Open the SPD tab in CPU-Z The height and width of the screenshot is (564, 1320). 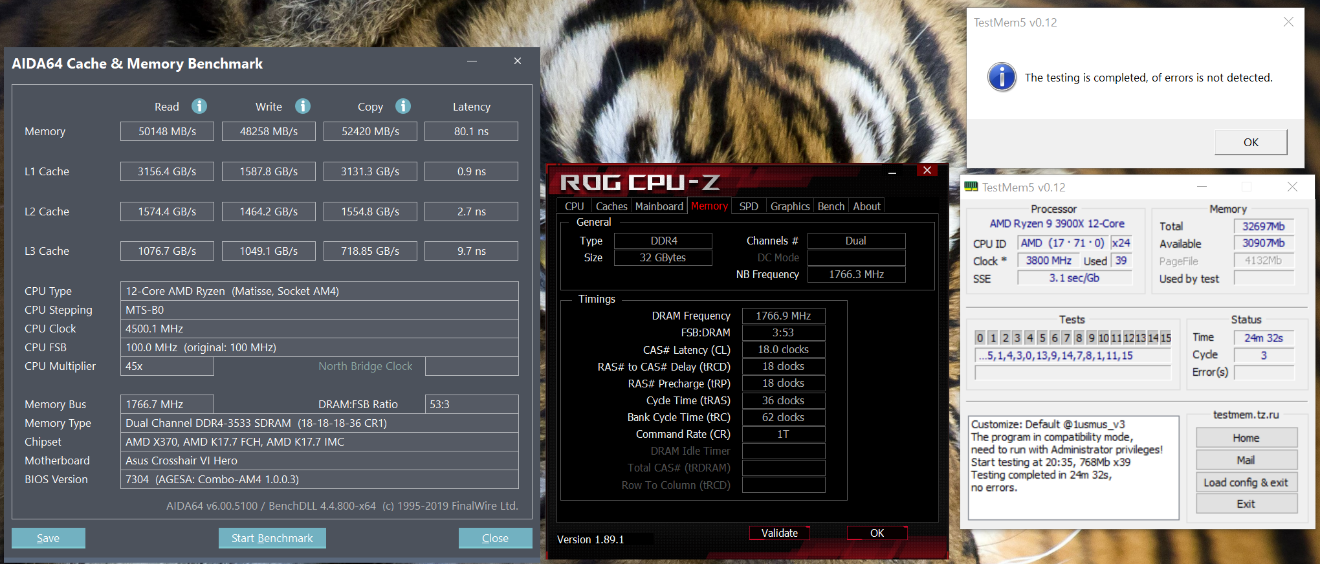[749, 206]
